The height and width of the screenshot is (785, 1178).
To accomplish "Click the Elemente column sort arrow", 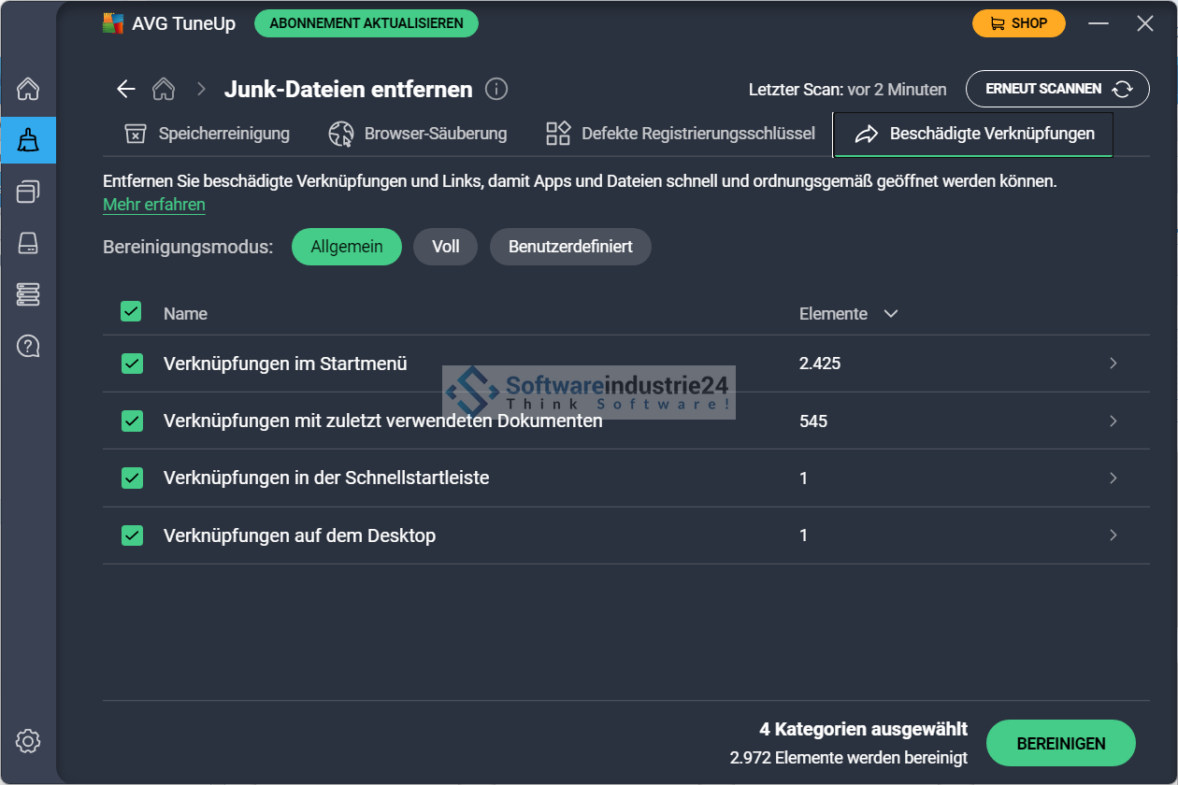I will 890,314.
